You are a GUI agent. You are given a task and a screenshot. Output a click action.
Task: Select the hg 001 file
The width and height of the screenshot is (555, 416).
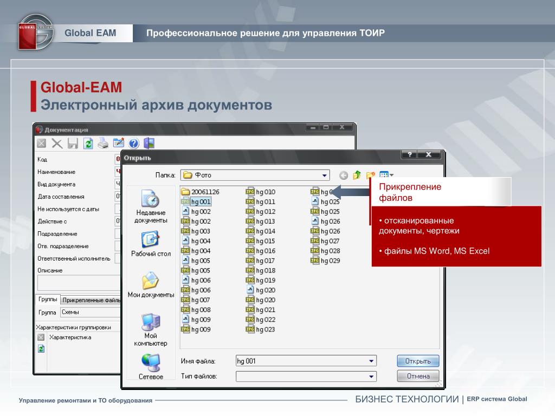(196, 201)
